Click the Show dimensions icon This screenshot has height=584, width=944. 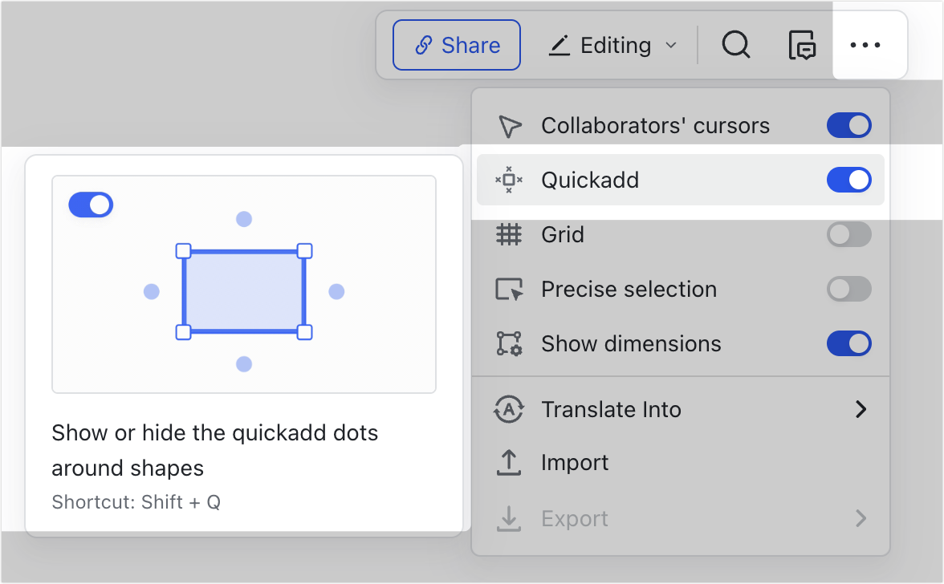[x=509, y=344]
